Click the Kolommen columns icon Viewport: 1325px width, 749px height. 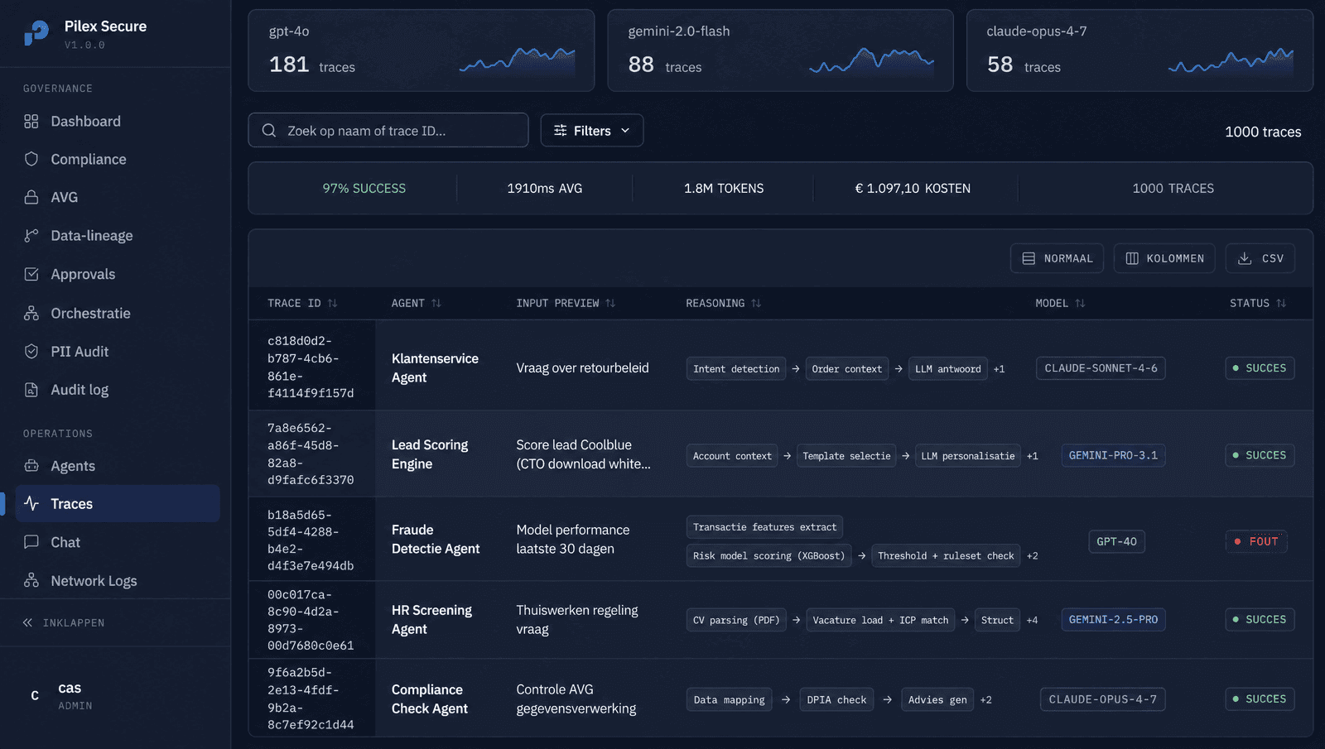tap(1132, 258)
